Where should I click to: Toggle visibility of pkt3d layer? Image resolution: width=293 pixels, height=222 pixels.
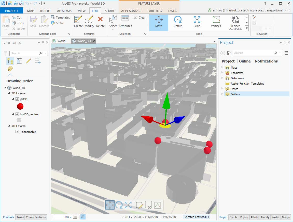click(17, 99)
